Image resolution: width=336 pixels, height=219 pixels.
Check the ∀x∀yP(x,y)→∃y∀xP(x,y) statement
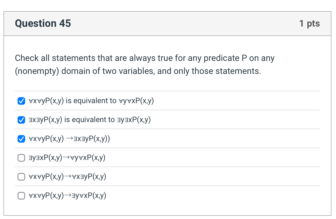[x=21, y=195]
